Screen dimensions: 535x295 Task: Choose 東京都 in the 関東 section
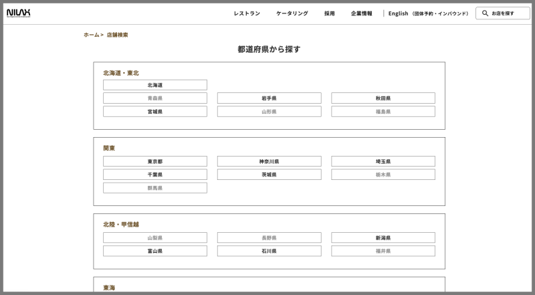tap(155, 161)
